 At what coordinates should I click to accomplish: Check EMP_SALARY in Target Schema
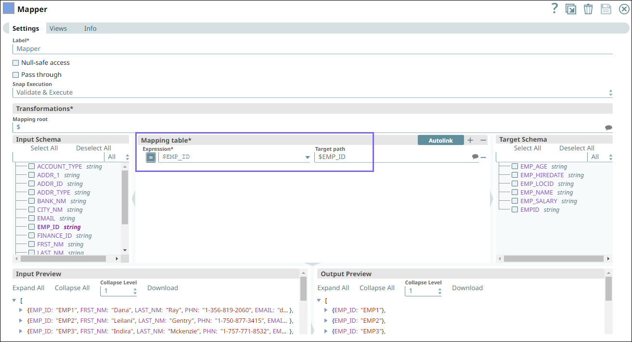515,201
